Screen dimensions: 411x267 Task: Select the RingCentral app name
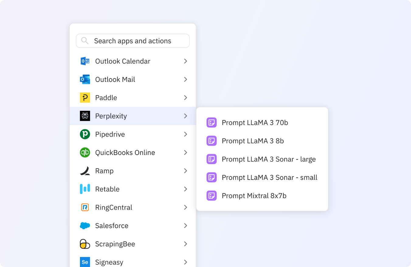(114, 208)
